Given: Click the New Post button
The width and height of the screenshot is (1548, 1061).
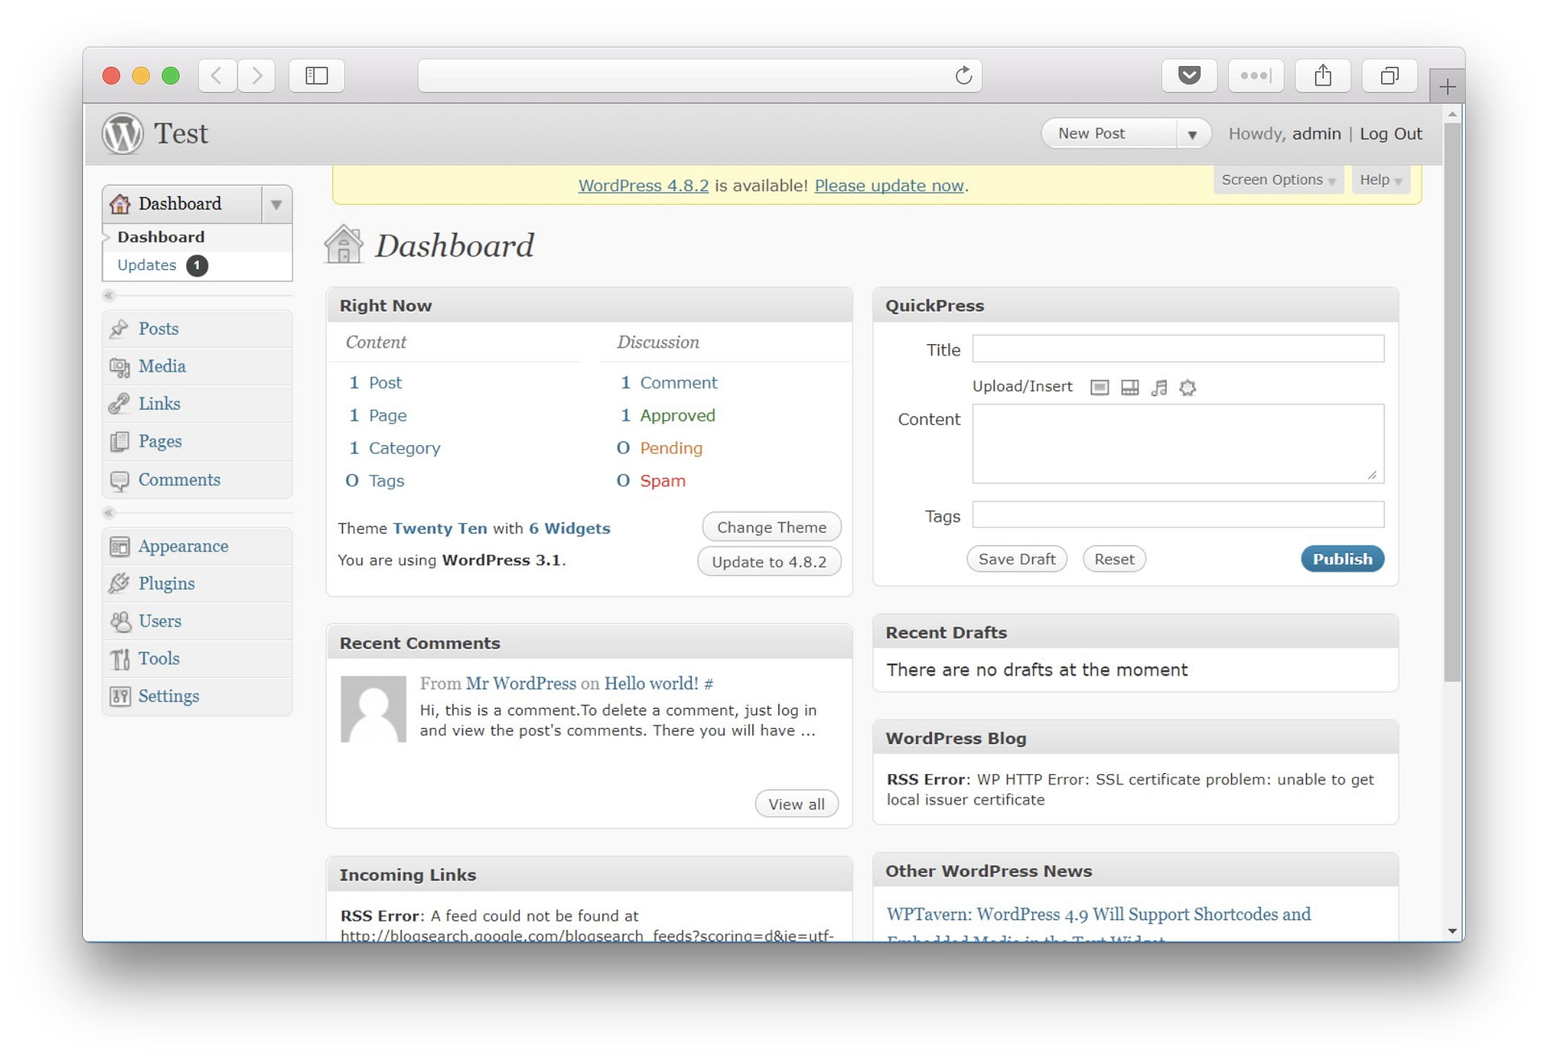Looking at the screenshot, I should pyautogui.click(x=1109, y=134).
